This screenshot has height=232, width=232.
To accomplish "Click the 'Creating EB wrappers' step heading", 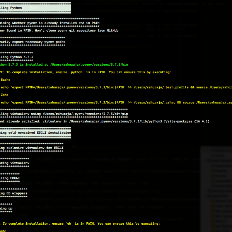I will tap(14, 193).
